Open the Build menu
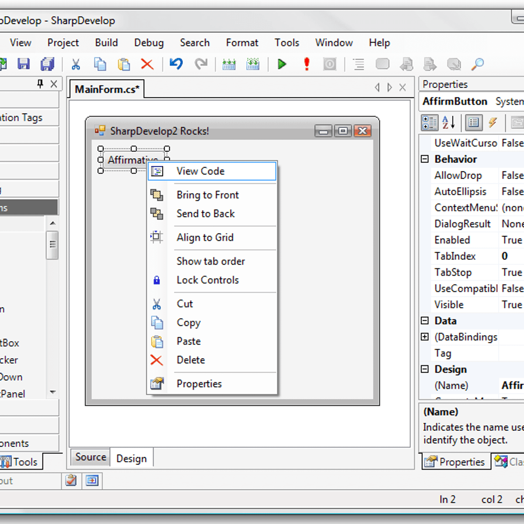 (107, 43)
